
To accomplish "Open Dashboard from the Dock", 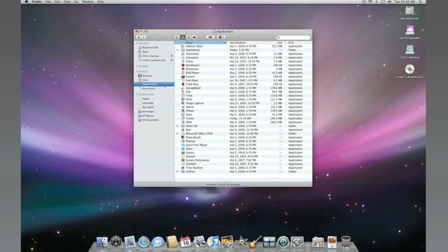I will [116, 242].
